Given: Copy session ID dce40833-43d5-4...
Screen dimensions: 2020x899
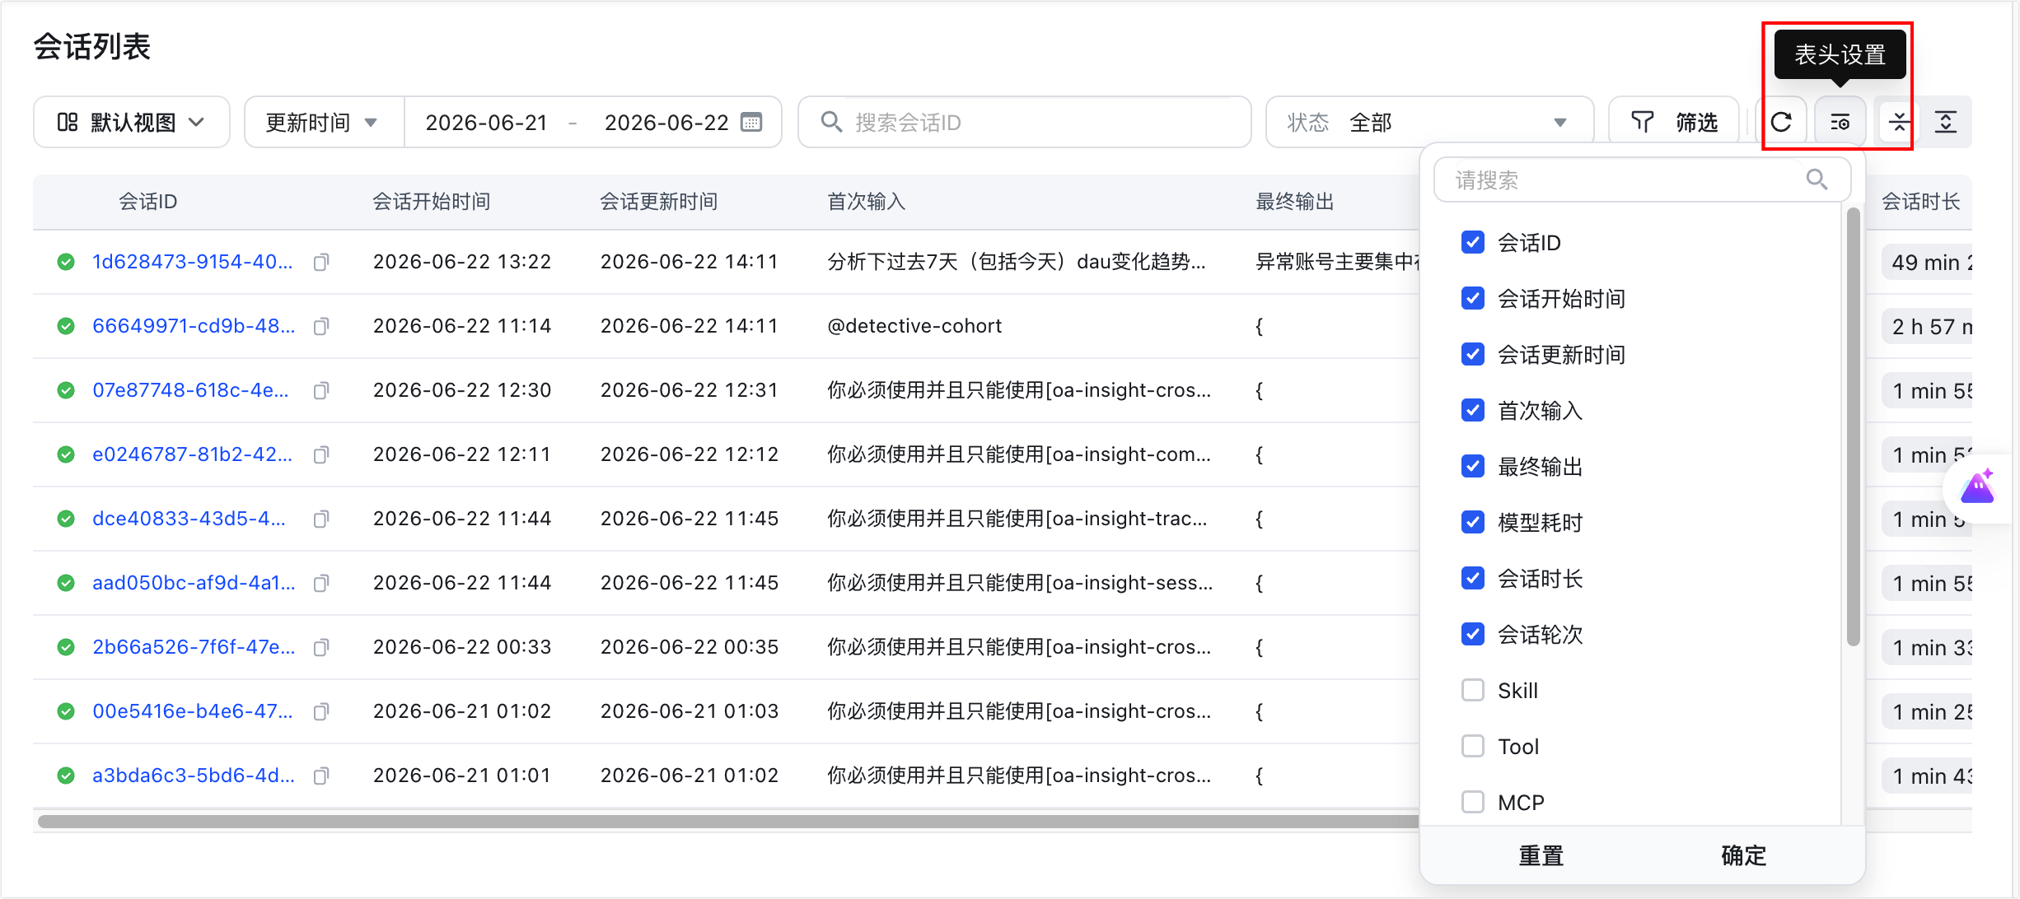Looking at the screenshot, I should [x=321, y=519].
